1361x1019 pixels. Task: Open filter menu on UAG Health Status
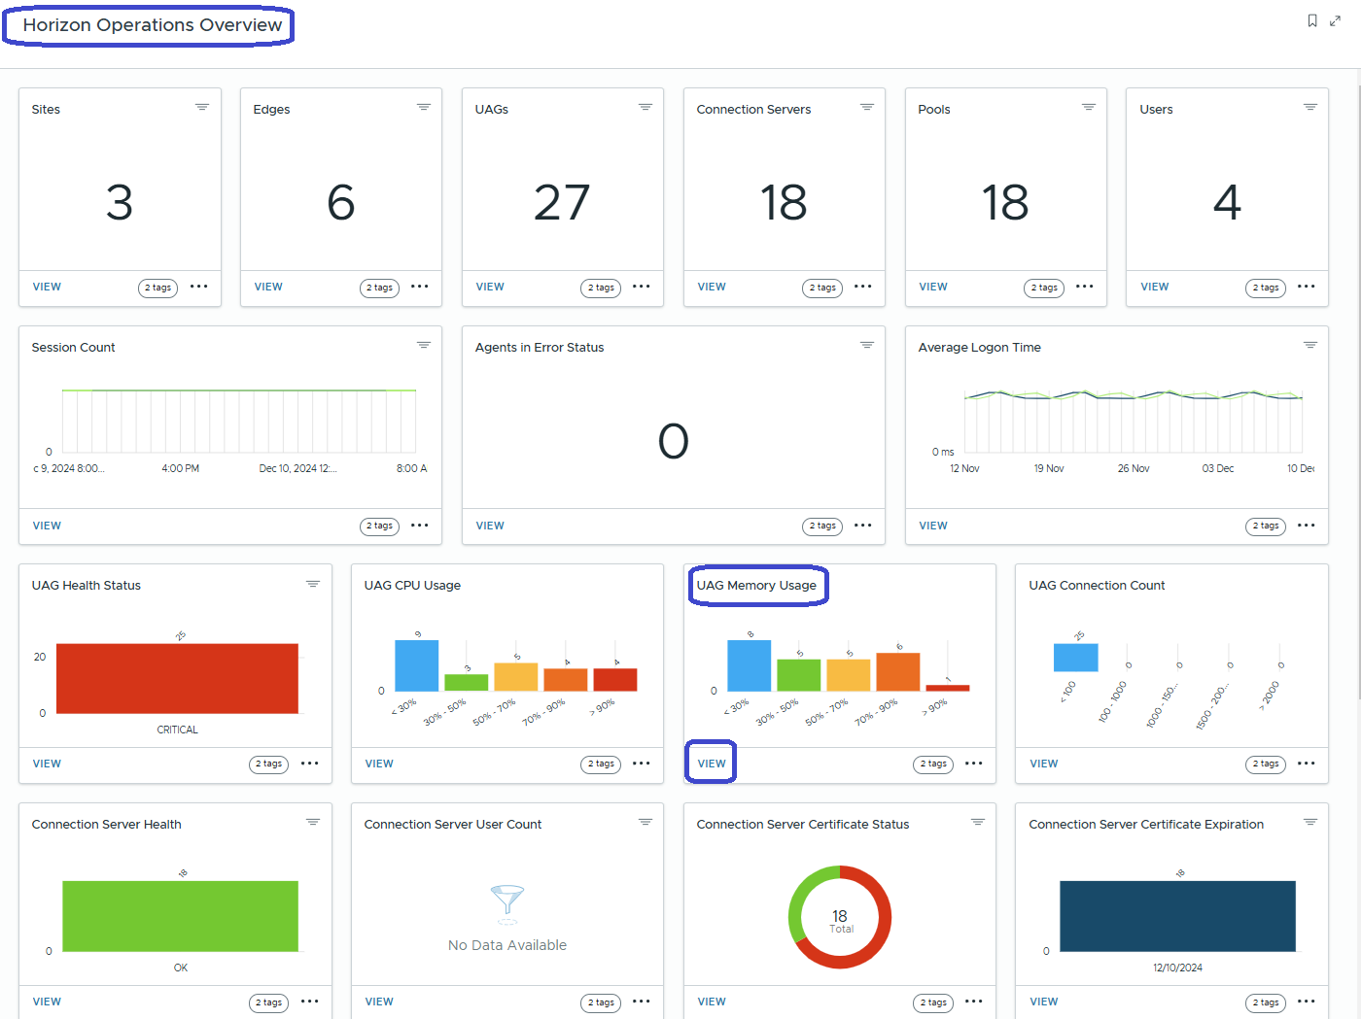[x=313, y=584]
